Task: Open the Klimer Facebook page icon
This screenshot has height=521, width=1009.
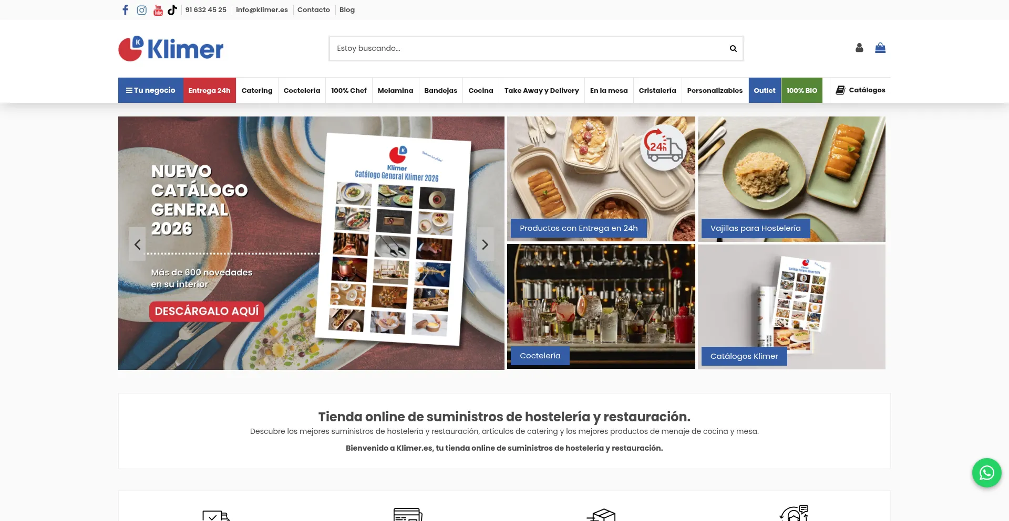Action: tap(125, 10)
